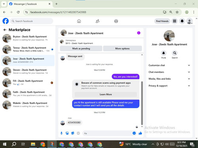Open the Facebook logo home link

[x=6, y=21]
